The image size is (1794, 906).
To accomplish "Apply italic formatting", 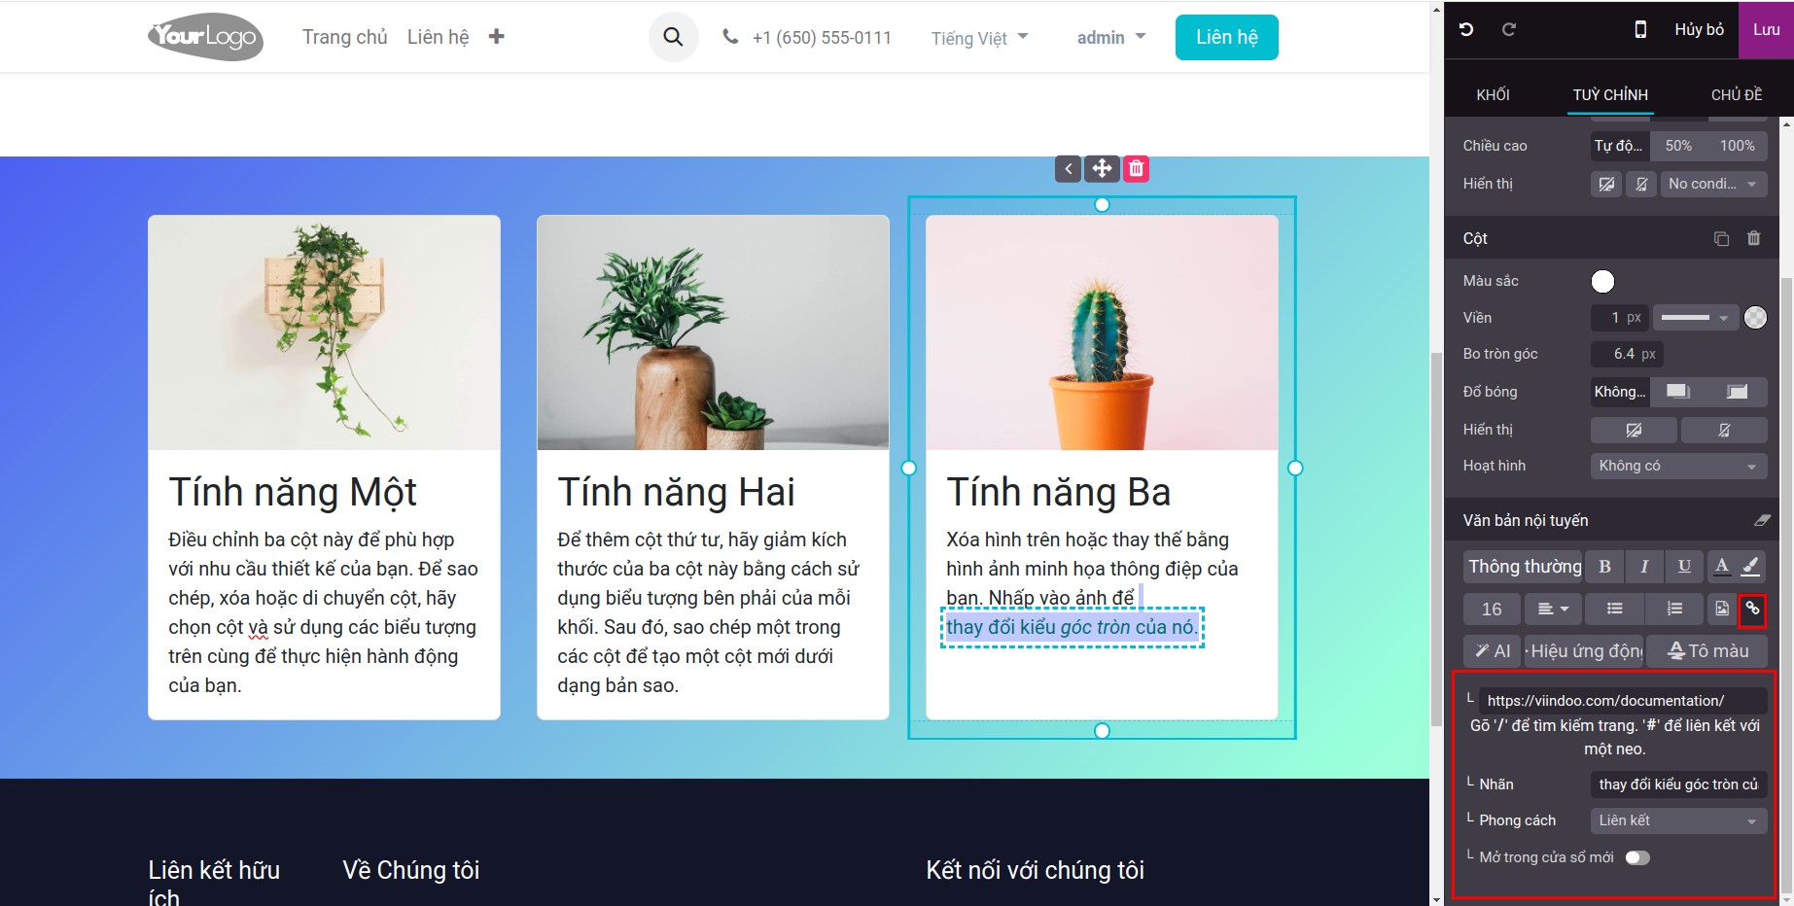I will [x=1644, y=566].
